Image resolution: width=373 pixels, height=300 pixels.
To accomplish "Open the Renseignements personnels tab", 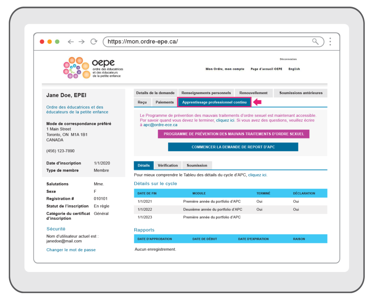I will click(x=206, y=93).
